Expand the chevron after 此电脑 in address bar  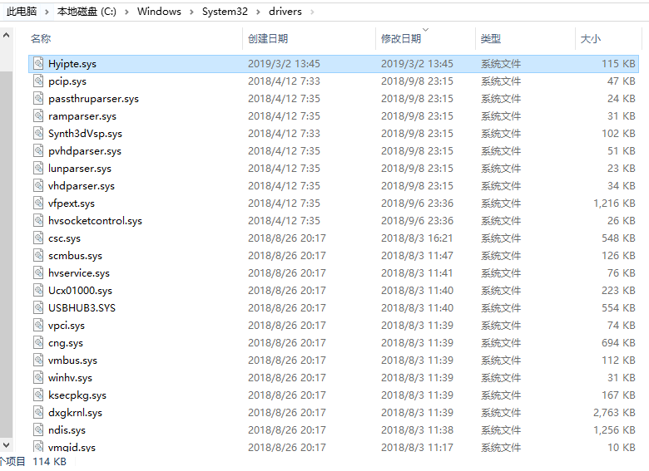[47, 12]
